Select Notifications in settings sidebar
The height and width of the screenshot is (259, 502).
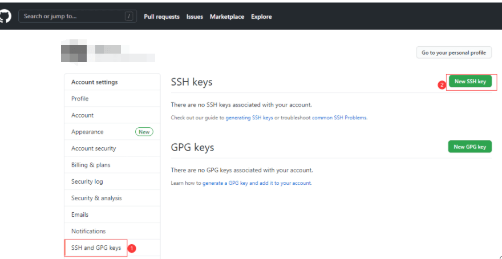112,231
